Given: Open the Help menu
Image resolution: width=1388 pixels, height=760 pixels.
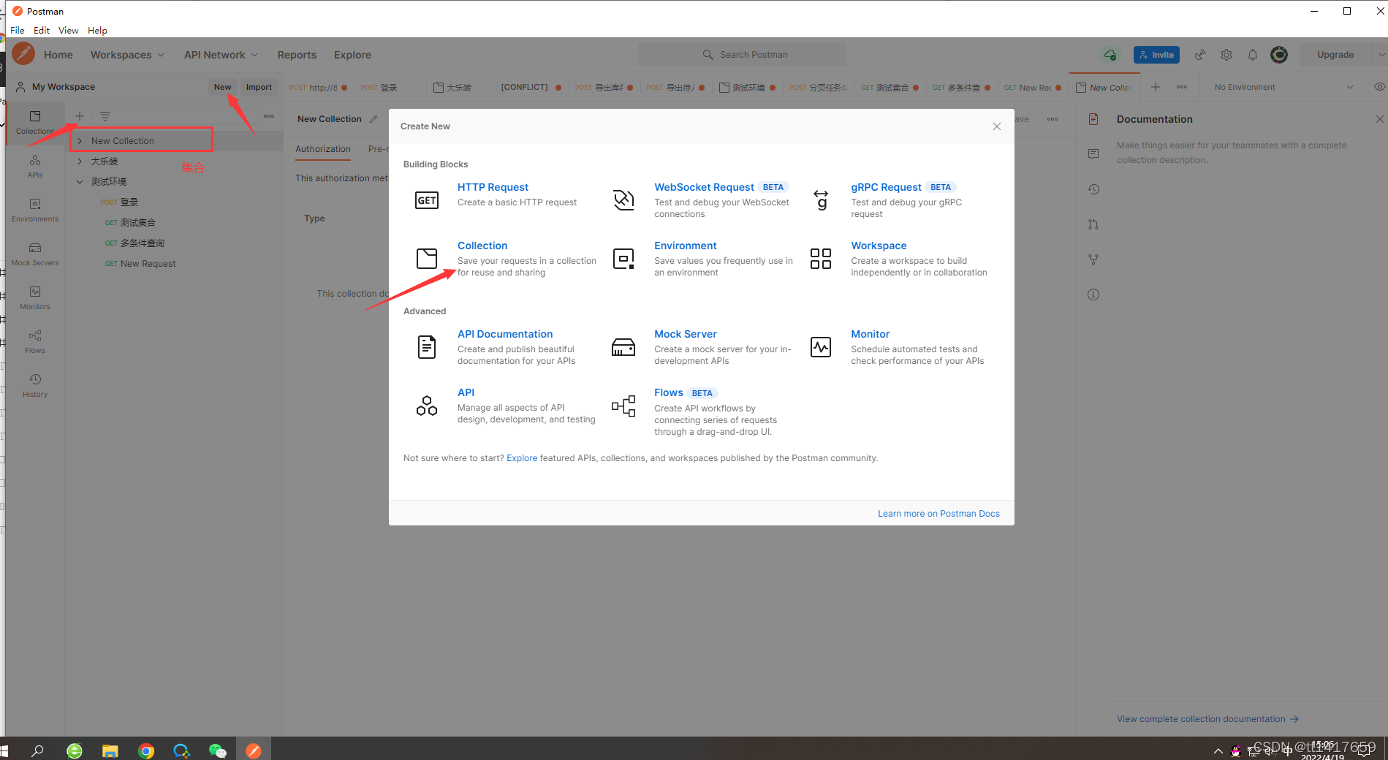Looking at the screenshot, I should (97, 31).
